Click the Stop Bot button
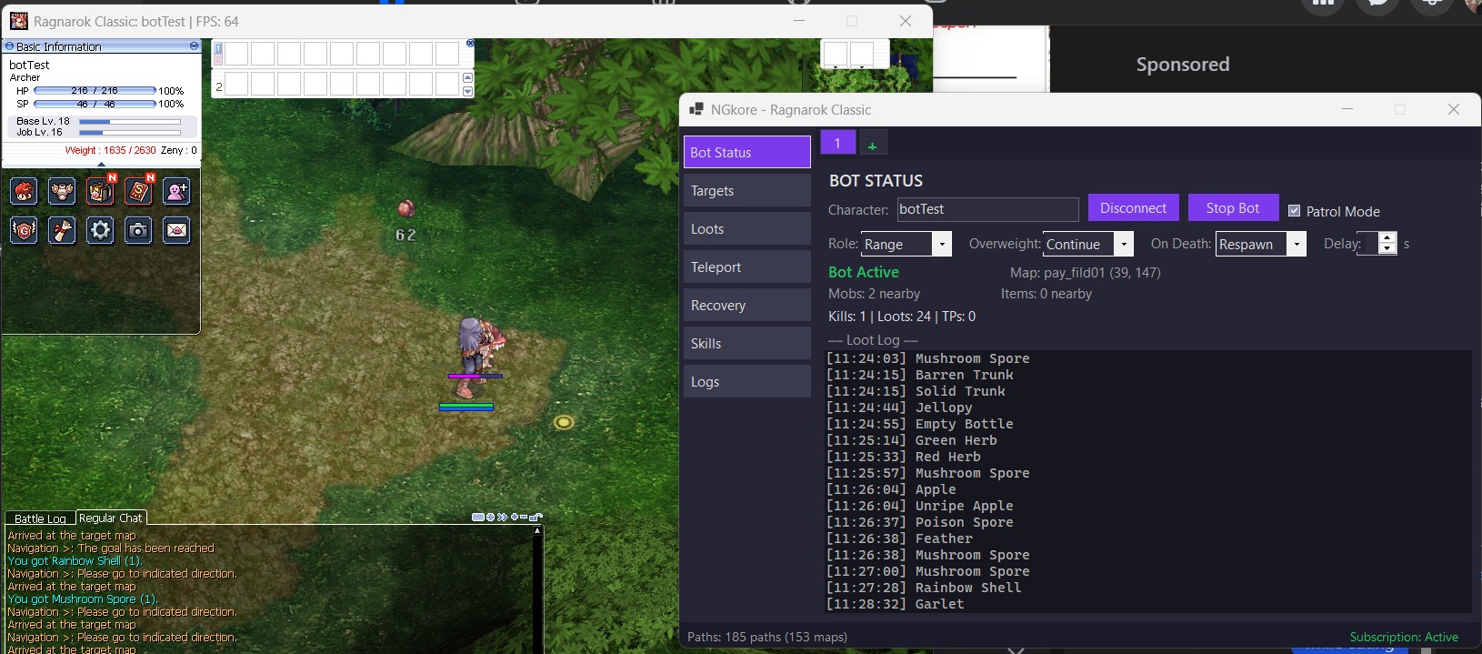1482x654 pixels. 1234,207
